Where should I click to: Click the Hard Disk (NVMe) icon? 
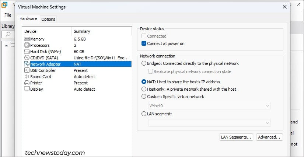click(x=27, y=52)
